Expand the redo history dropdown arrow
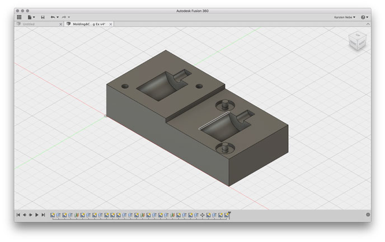The image size is (385, 242). click(x=69, y=17)
